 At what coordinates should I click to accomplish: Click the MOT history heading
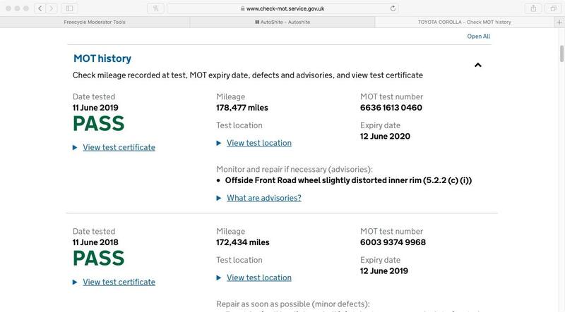coord(102,58)
